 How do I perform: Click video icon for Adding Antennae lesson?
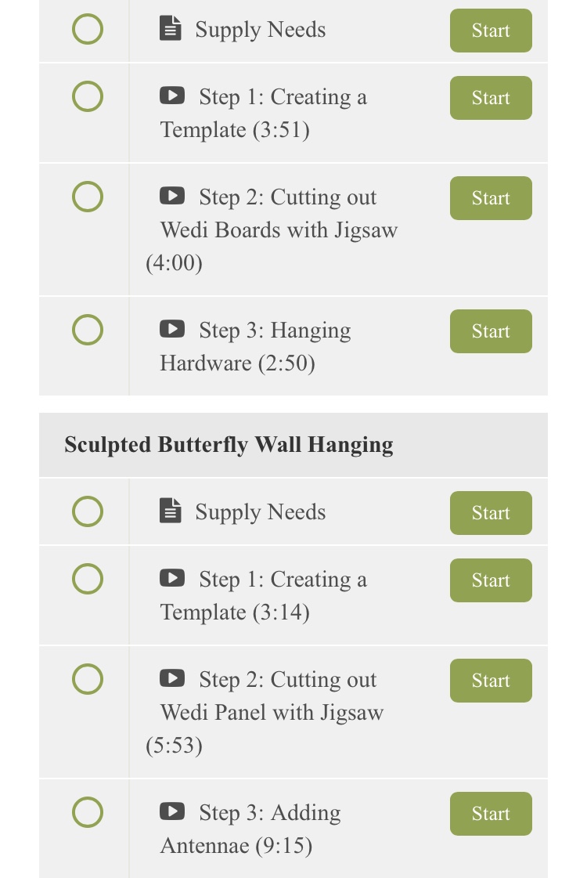click(171, 811)
